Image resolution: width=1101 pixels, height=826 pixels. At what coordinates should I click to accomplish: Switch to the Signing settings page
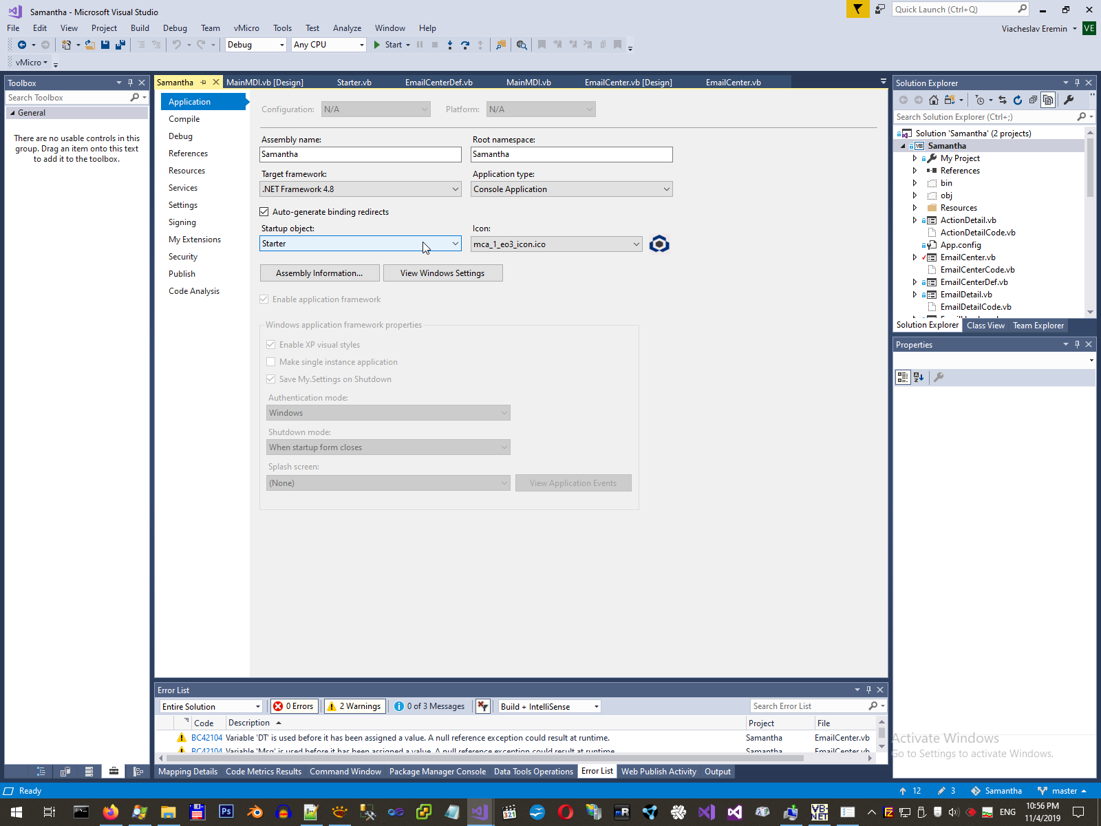182,222
